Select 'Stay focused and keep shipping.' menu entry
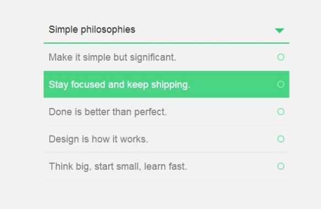This screenshot has height=209, width=321. click(x=167, y=84)
